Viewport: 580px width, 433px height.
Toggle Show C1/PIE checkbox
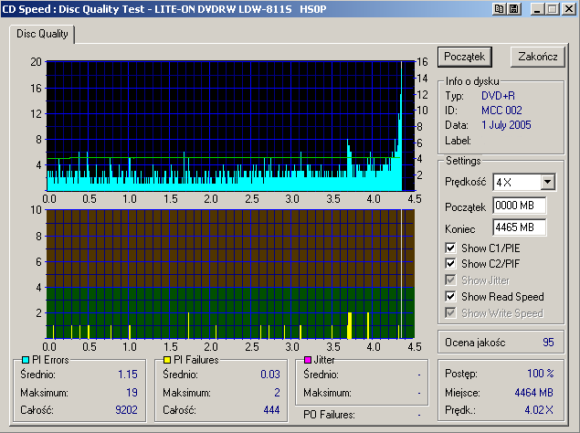[x=450, y=248]
